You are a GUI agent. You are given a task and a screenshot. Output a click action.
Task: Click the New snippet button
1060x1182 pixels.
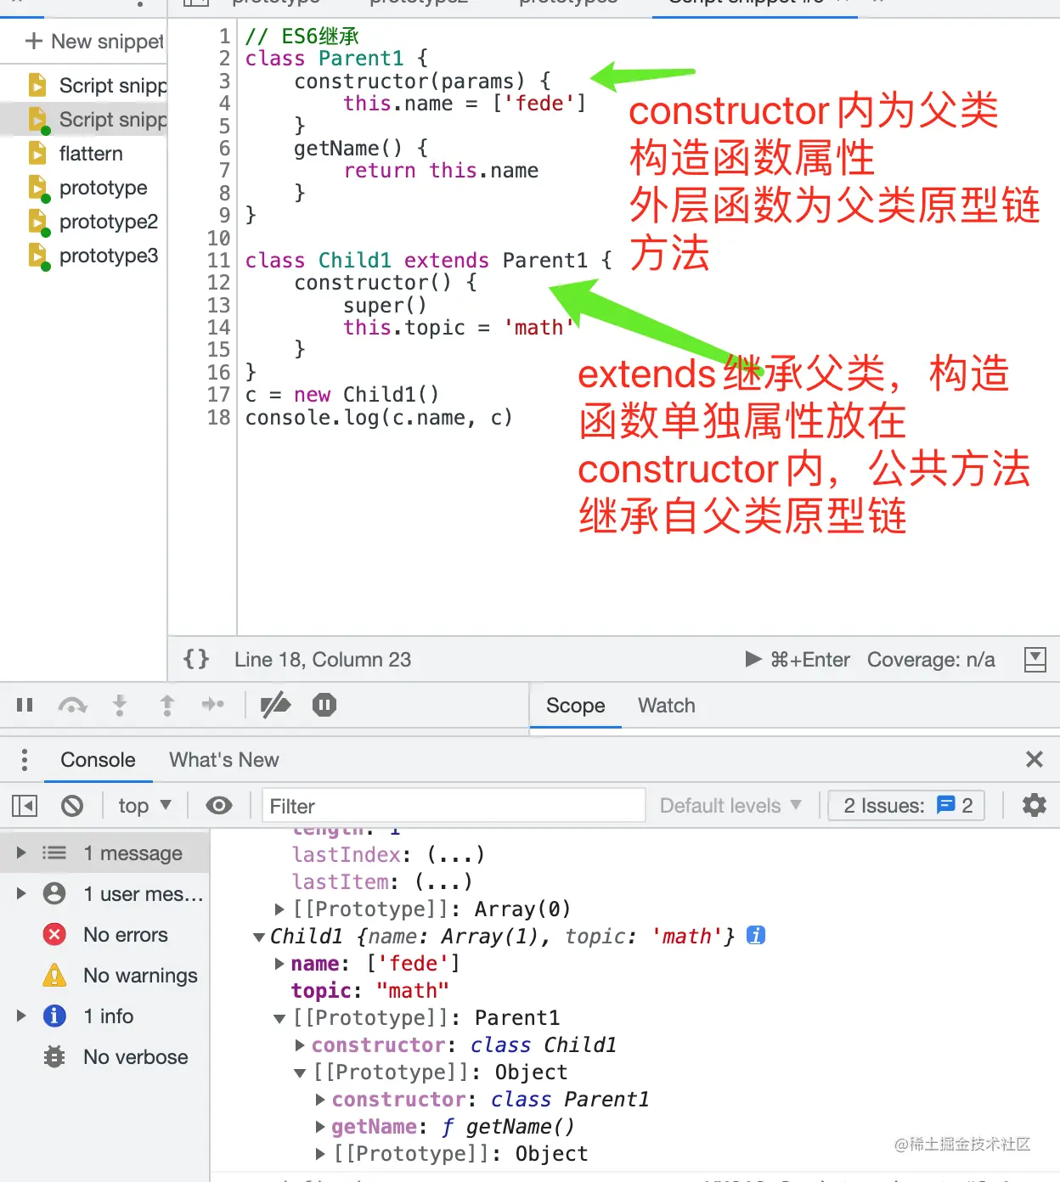tap(93, 42)
